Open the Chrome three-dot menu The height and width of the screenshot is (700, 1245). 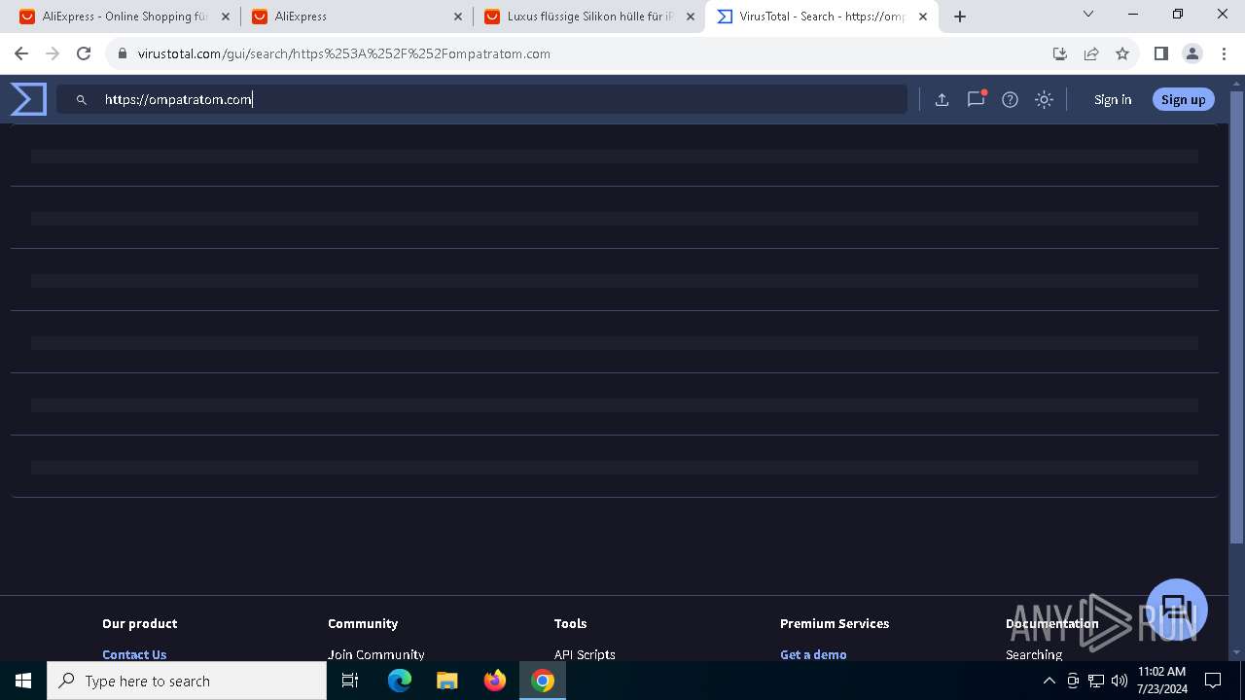pos(1224,53)
